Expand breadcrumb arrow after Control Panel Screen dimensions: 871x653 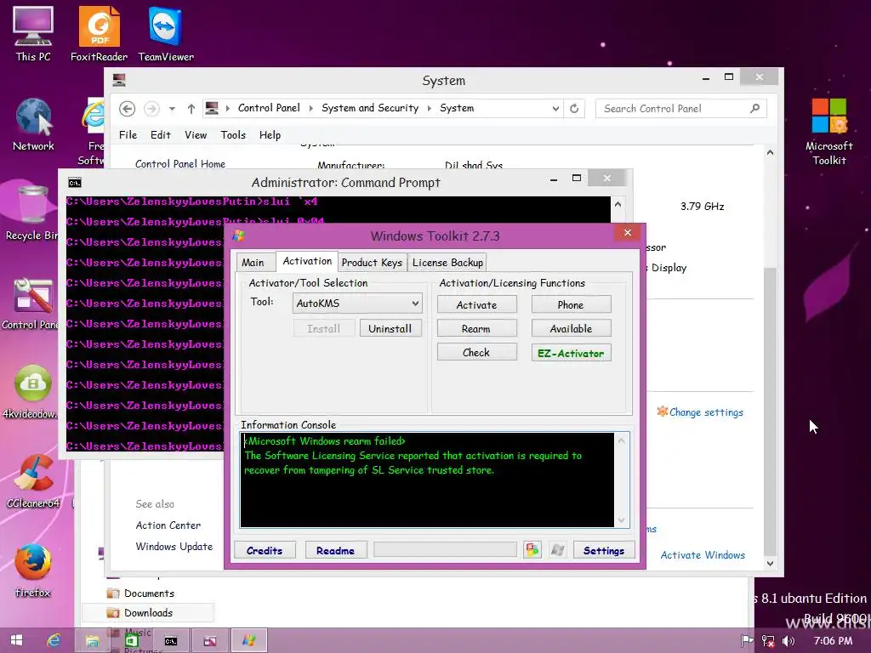coord(310,108)
